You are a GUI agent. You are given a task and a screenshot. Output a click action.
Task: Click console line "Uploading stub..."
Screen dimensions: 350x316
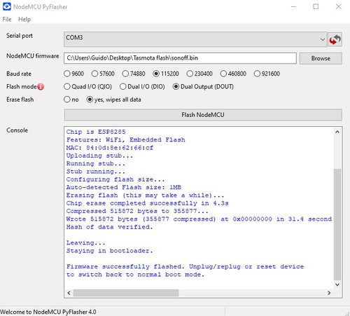[x=99, y=156]
